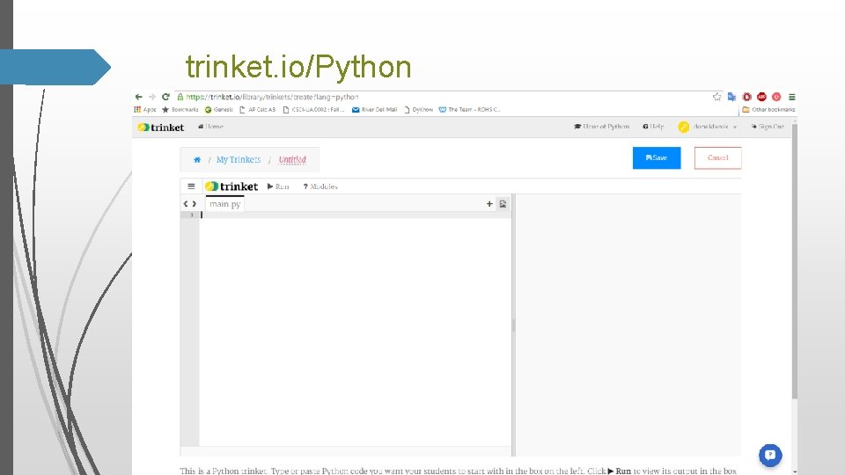This screenshot has height=475, width=845.
Task: Open My Trinkets breadcrumb link
Action: pyautogui.click(x=239, y=159)
